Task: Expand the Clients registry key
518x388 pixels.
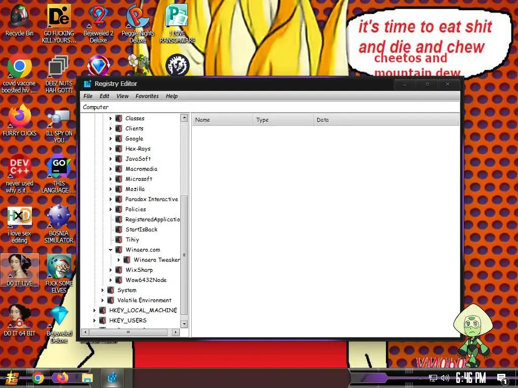Action: pyautogui.click(x=111, y=128)
